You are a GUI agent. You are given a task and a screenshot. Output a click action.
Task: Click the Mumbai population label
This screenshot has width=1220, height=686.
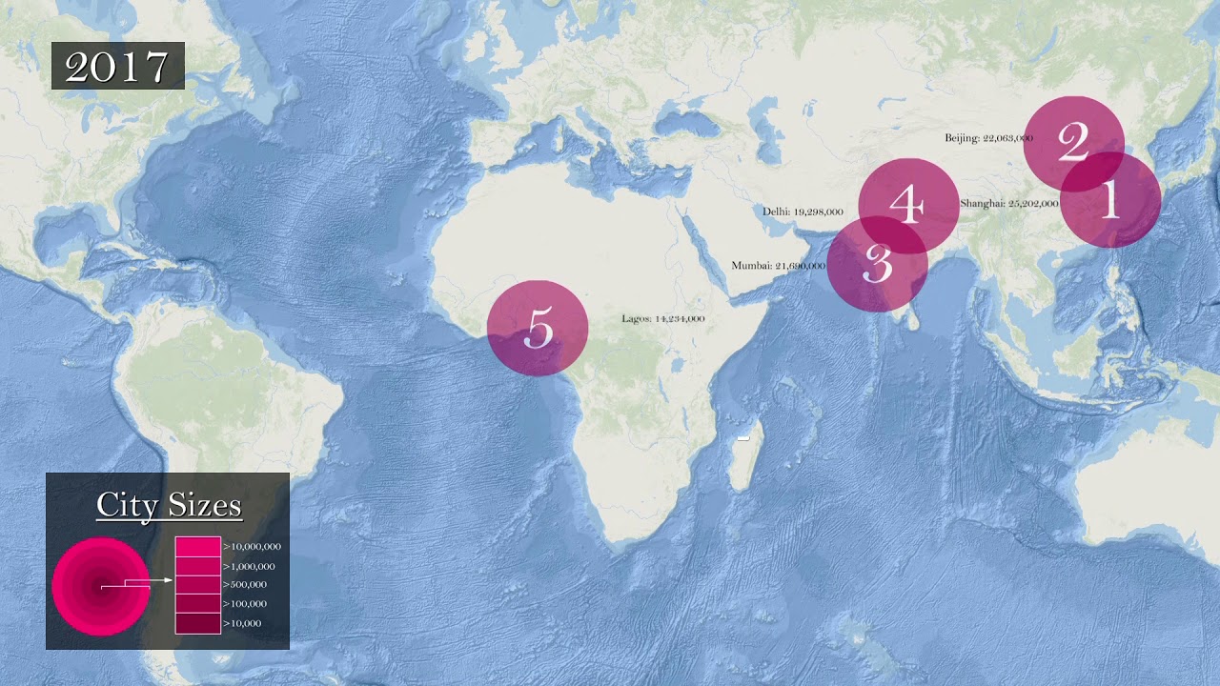778,266
